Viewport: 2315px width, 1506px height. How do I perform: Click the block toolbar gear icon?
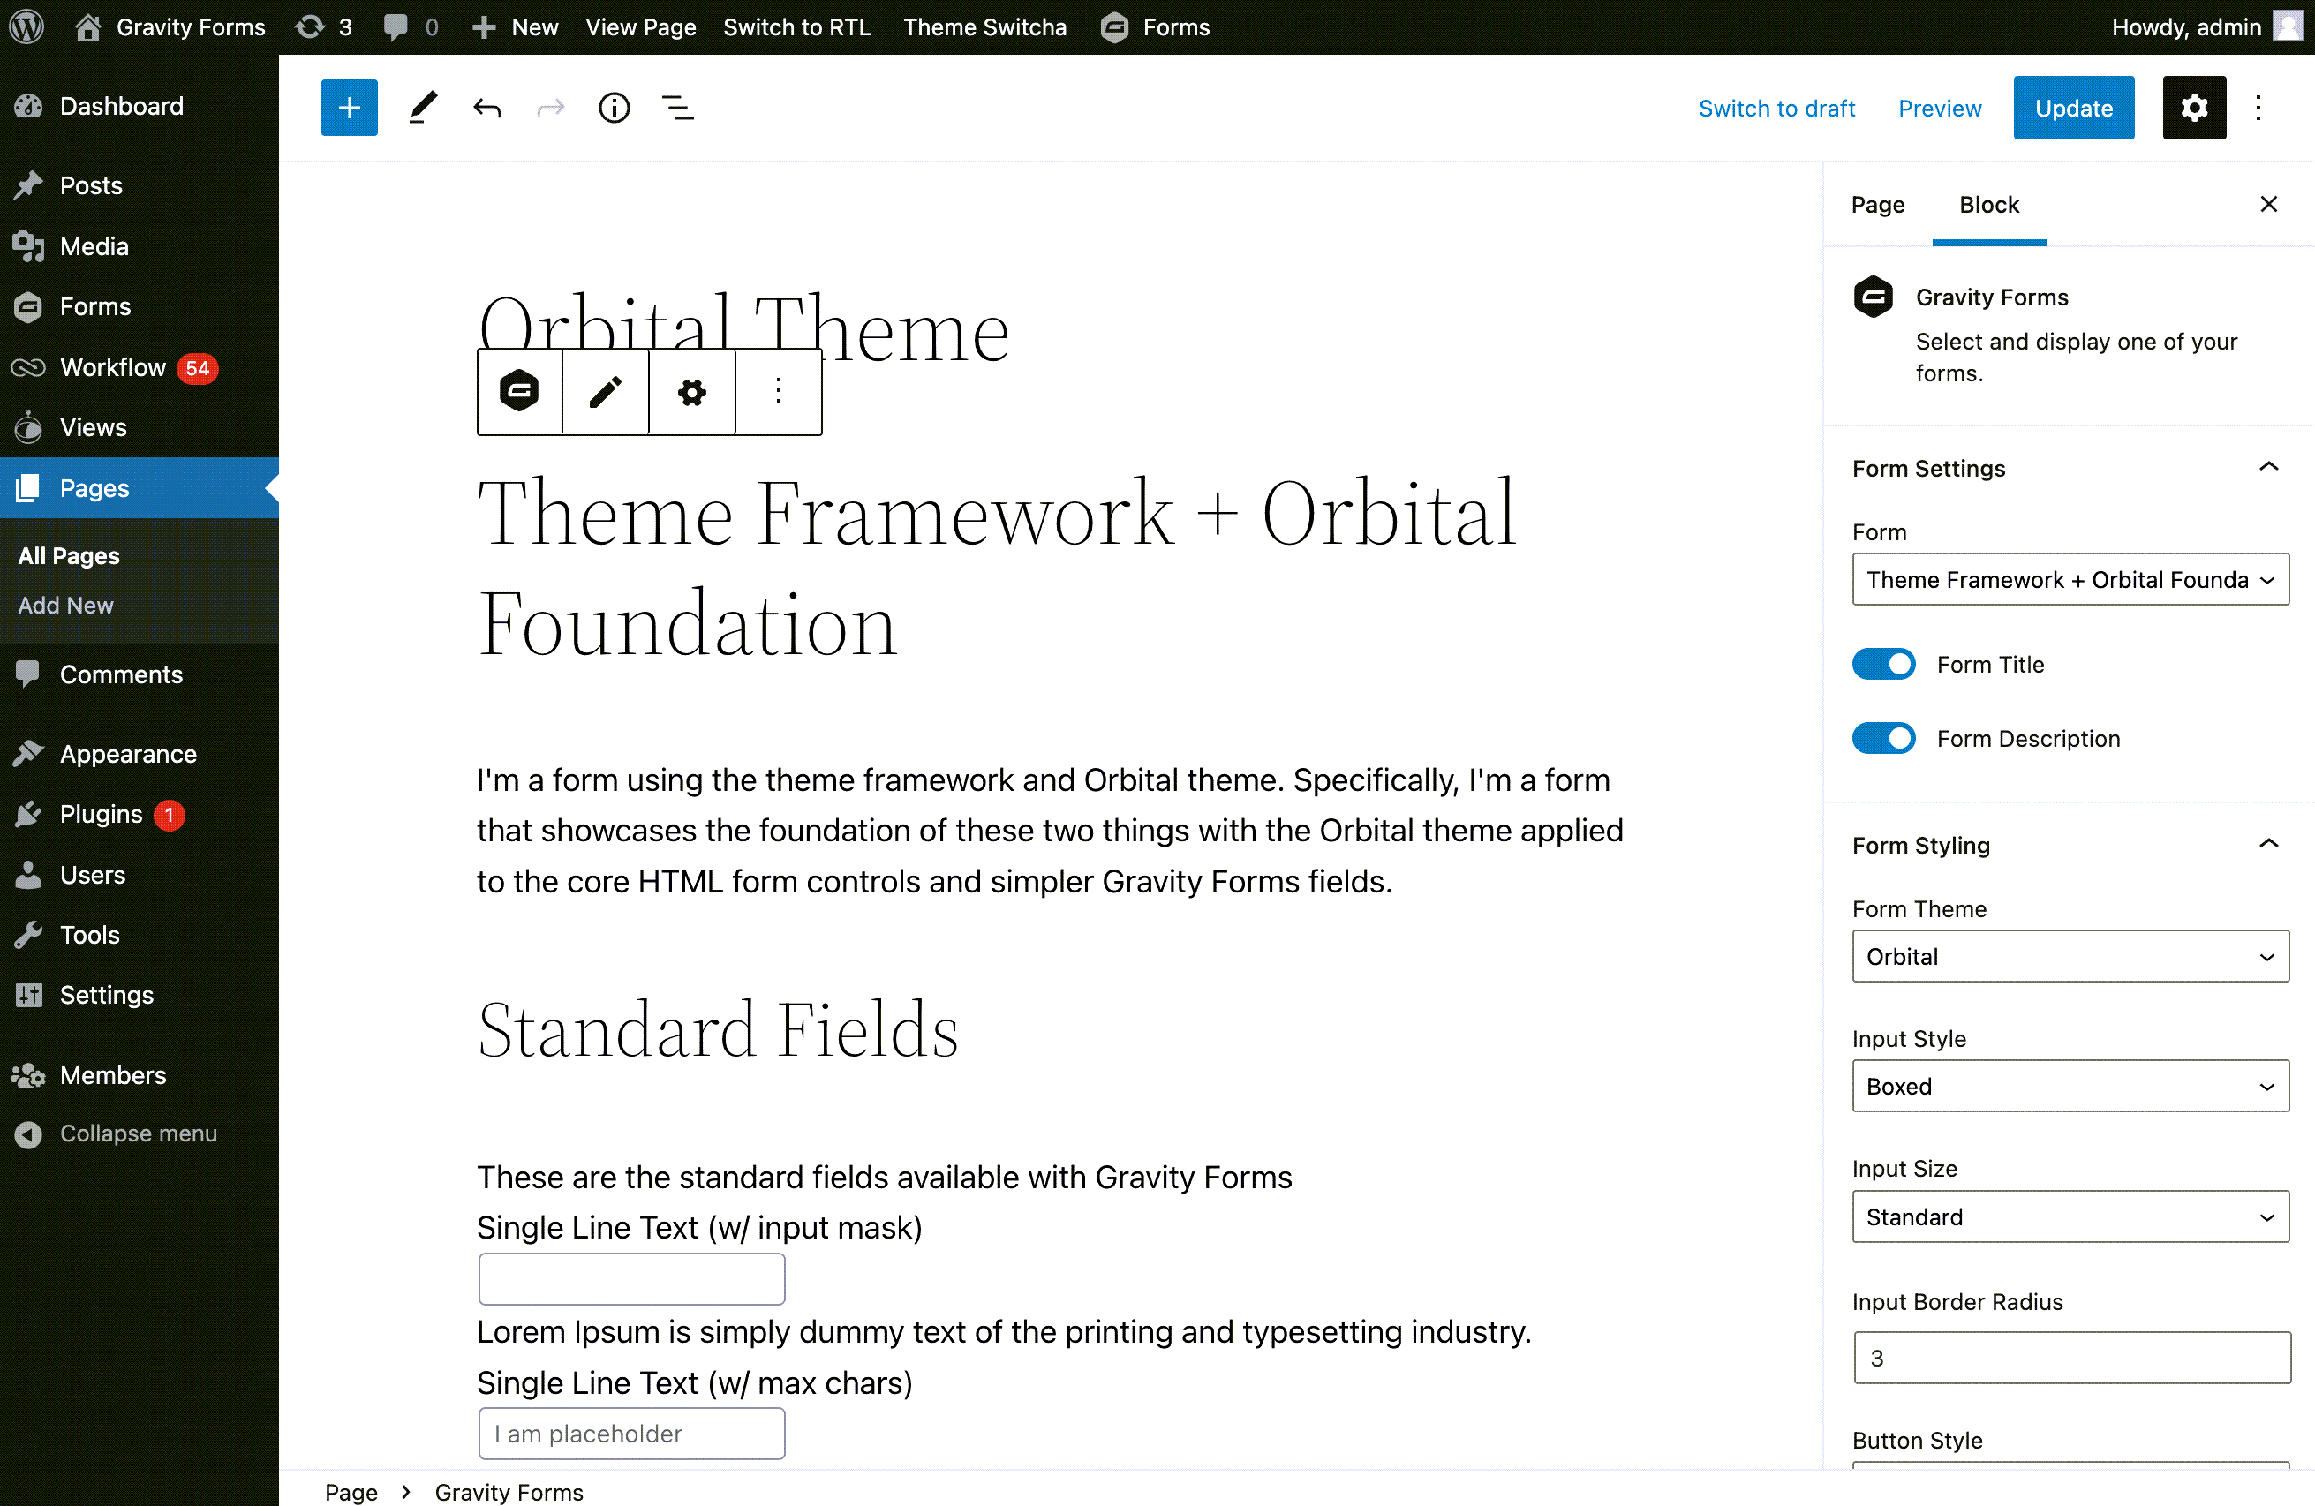tap(691, 391)
